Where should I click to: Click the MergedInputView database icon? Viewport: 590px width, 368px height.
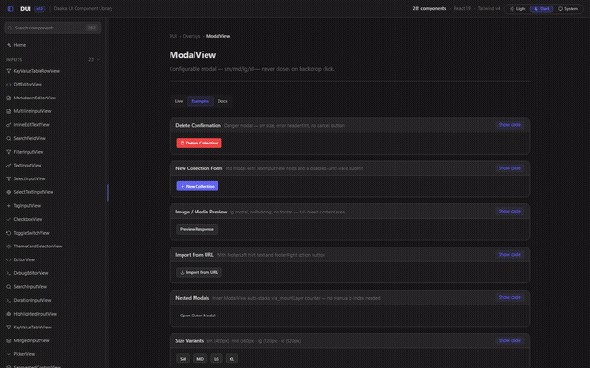coord(9,341)
